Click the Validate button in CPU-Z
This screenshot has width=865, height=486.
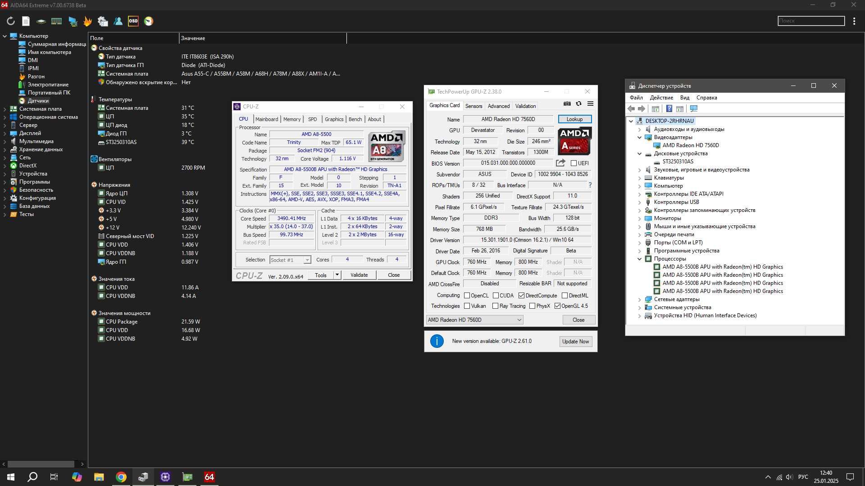point(359,275)
